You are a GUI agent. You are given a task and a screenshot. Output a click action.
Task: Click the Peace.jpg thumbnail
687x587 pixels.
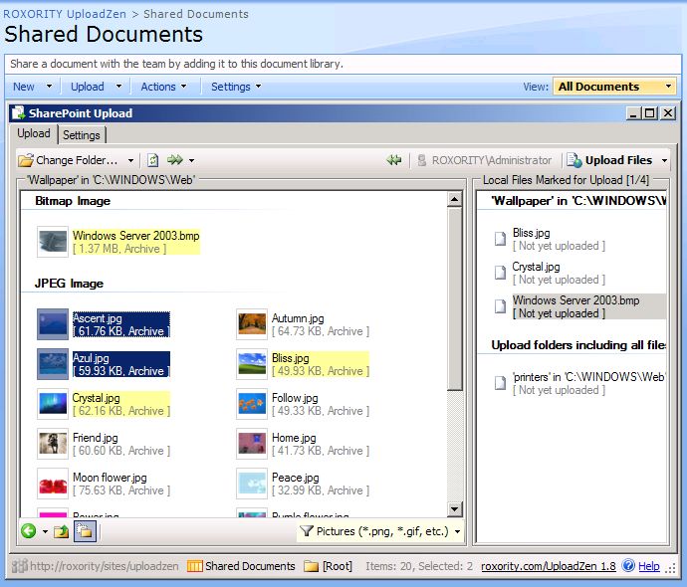(x=252, y=484)
